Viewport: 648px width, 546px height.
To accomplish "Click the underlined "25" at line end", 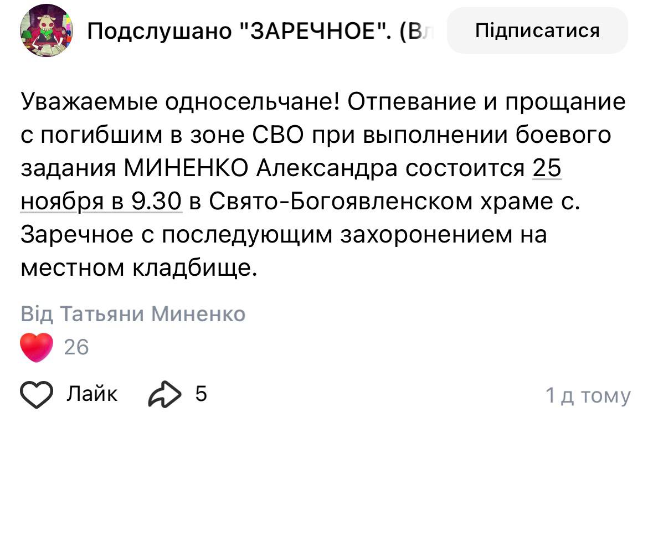I will pos(547,169).
